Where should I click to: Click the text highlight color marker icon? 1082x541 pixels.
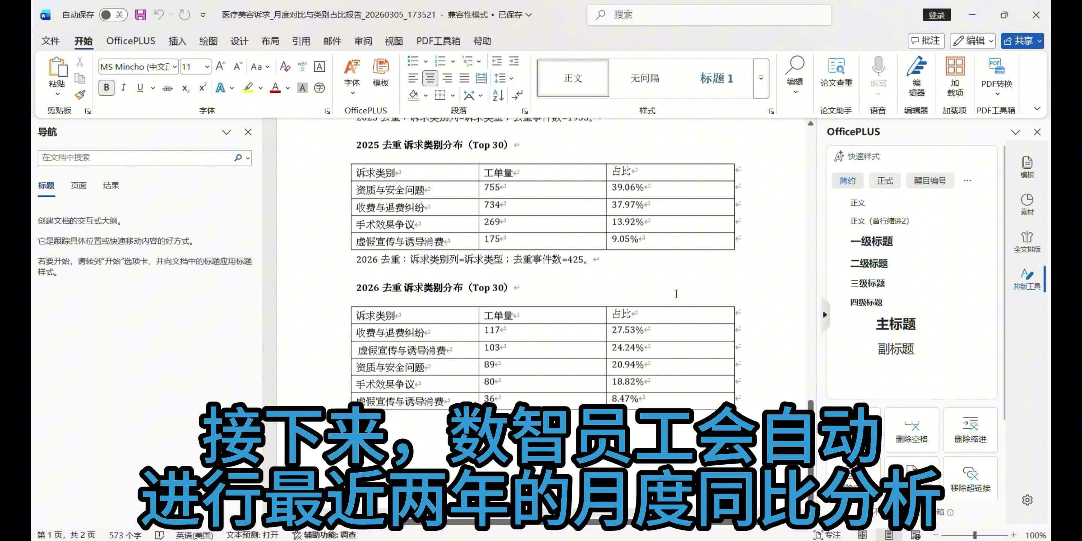[x=248, y=88]
